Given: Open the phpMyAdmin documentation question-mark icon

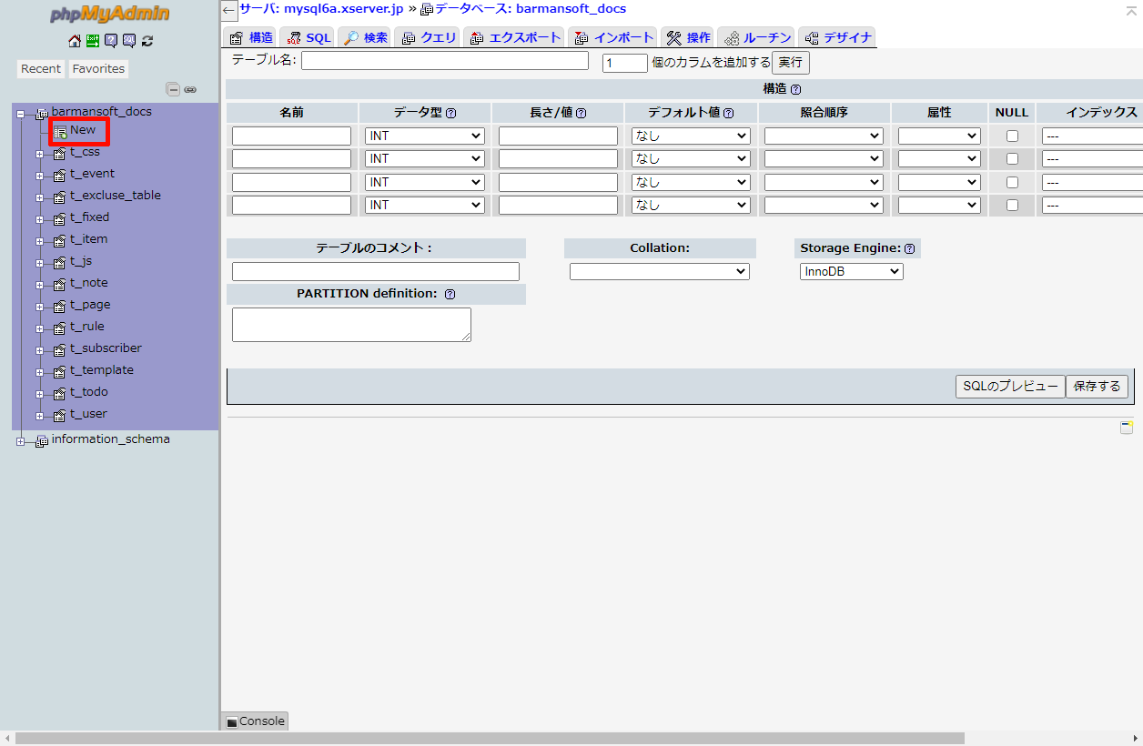Looking at the screenshot, I should coord(111,41).
